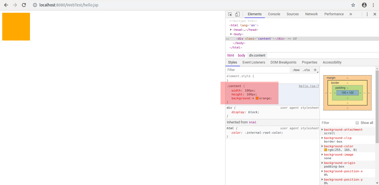The width and height of the screenshot is (379, 185).
Task: Click the 100 × 100 box model content
Action: pyautogui.click(x=347, y=93)
